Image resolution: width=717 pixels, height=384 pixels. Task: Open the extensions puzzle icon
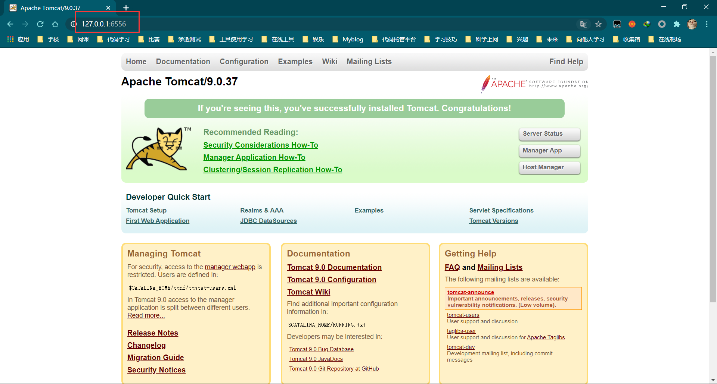(677, 24)
